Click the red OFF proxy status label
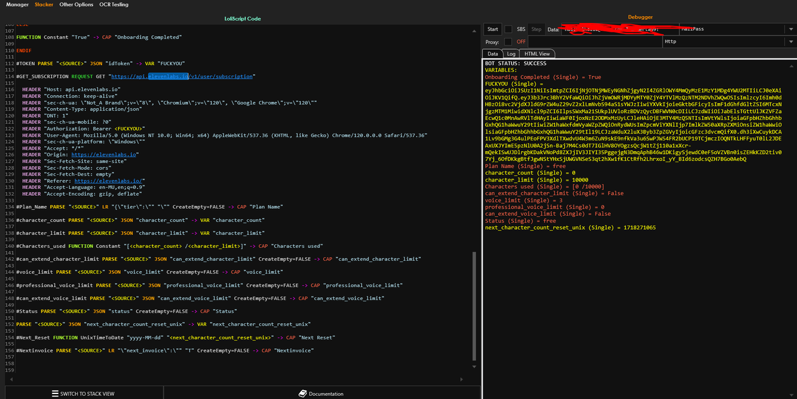This screenshot has height=399, width=797. click(x=521, y=42)
